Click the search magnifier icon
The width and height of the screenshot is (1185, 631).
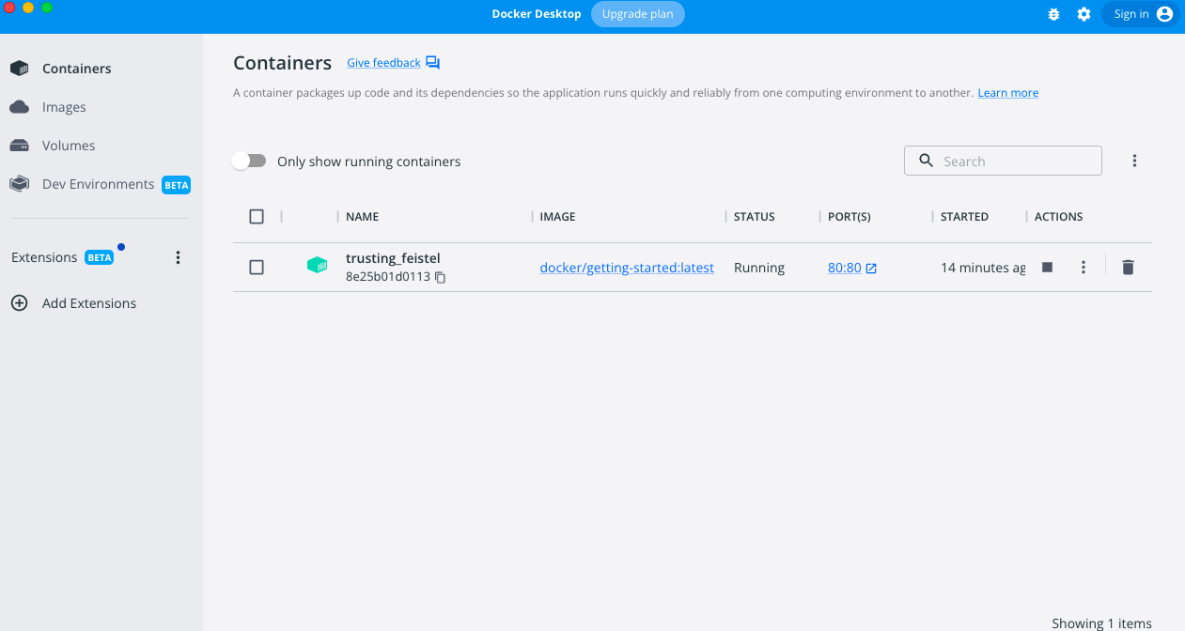(926, 161)
